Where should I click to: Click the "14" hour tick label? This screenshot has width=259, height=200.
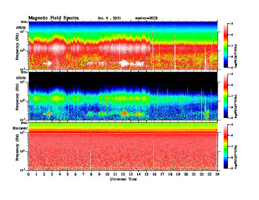click(139, 174)
